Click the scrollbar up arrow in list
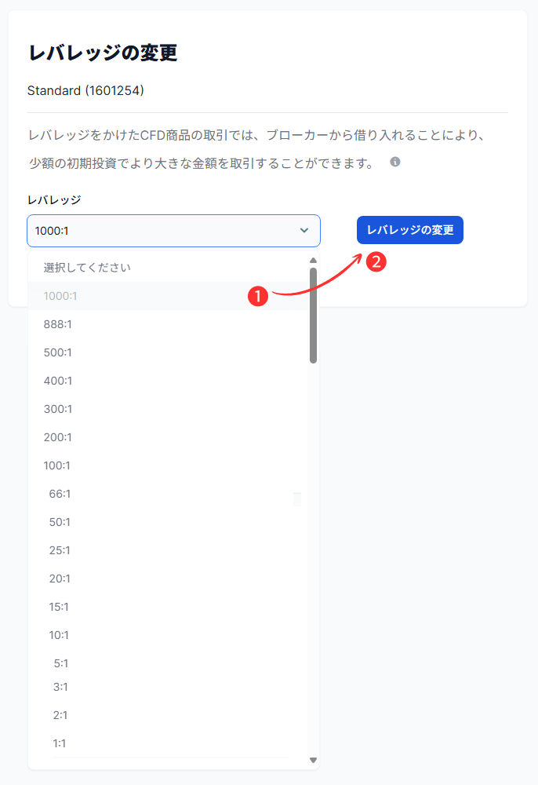The width and height of the screenshot is (538, 785). (x=313, y=261)
